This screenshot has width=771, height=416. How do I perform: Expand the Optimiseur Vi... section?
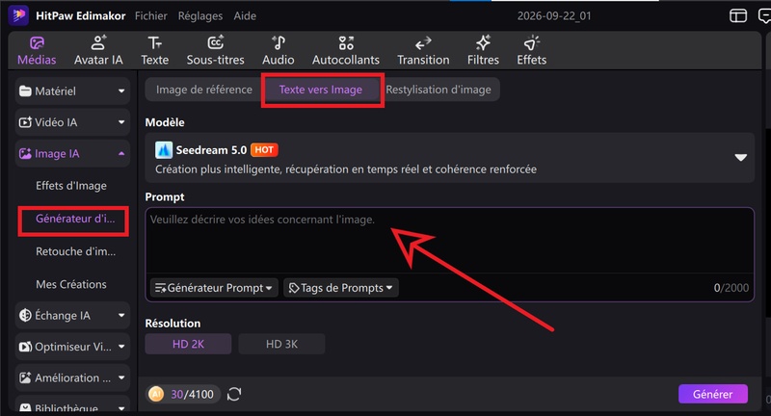pyautogui.click(x=72, y=347)
